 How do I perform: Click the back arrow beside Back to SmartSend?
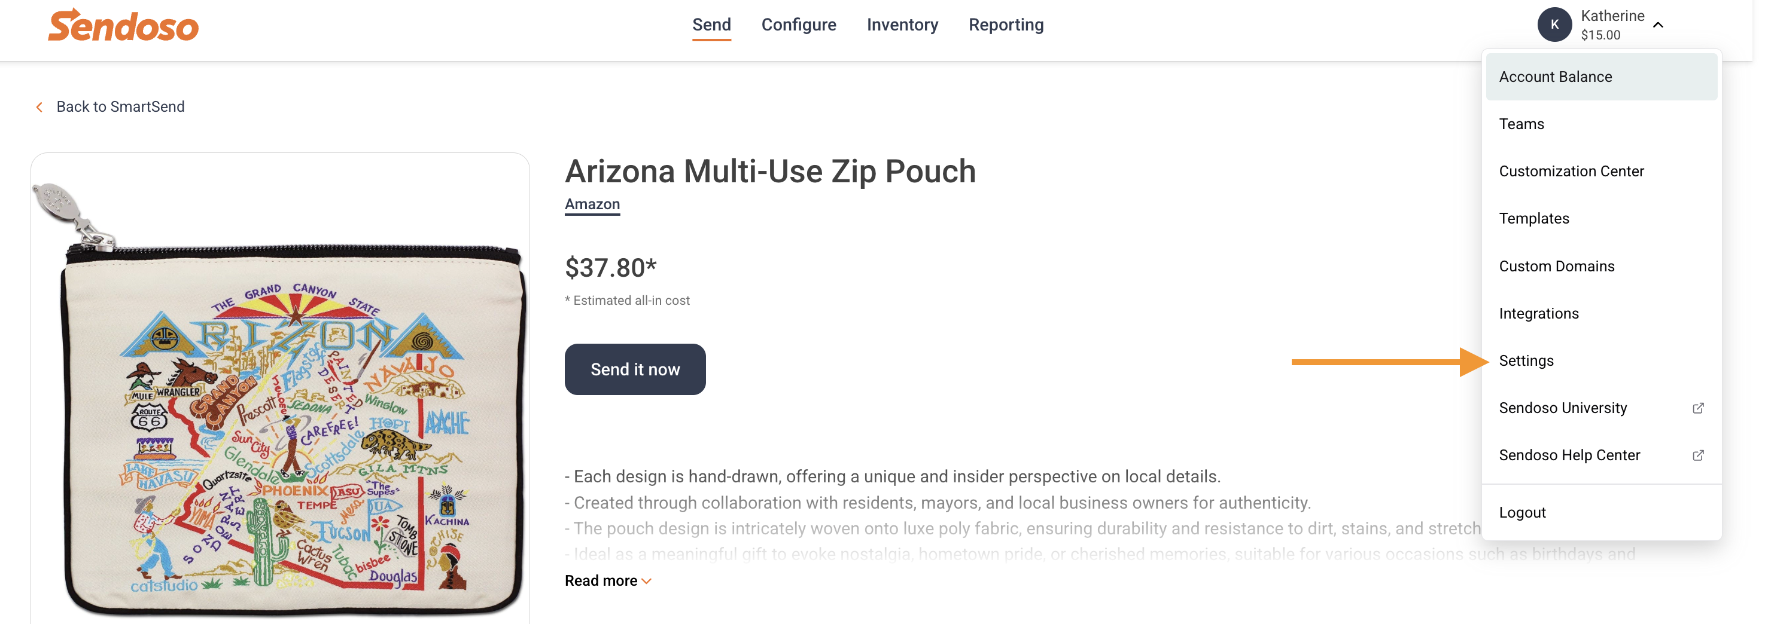[x=39, y=108]
